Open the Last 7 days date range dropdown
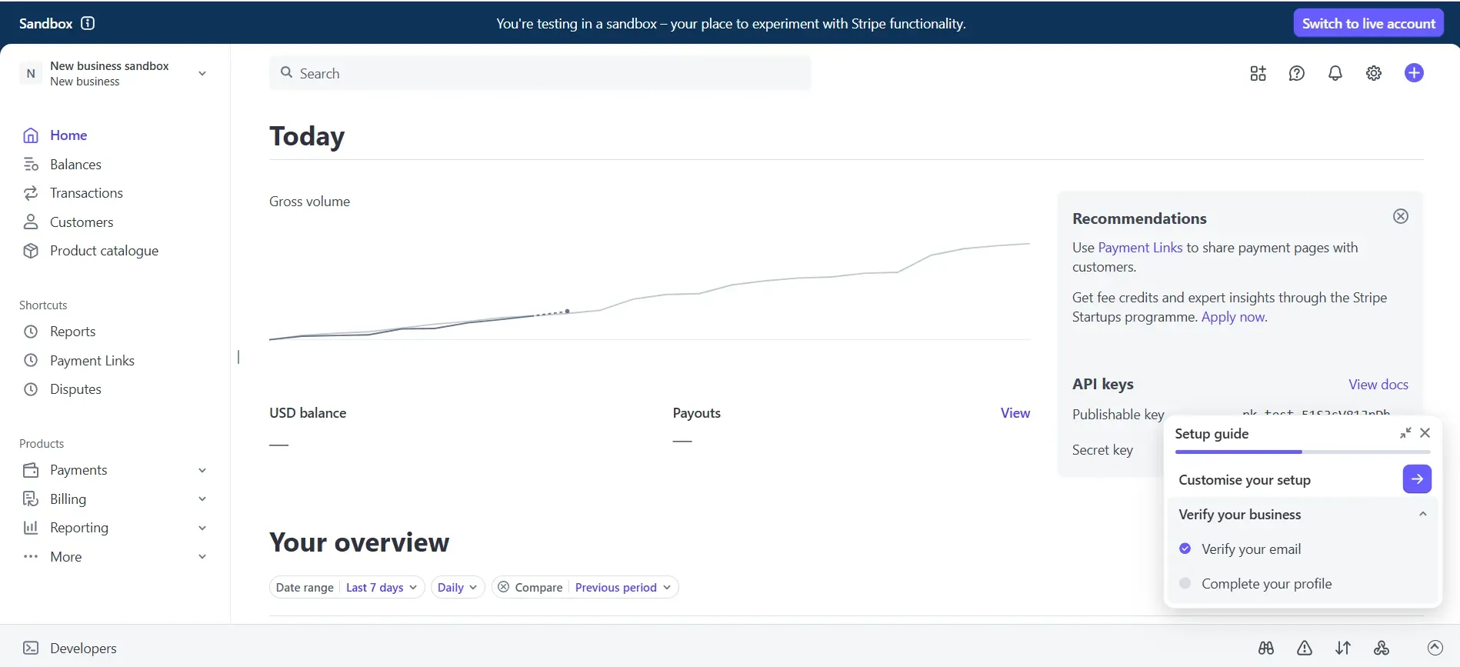Image resolution: width=1460 pixels, height=667 pixels. pos(381,587)
